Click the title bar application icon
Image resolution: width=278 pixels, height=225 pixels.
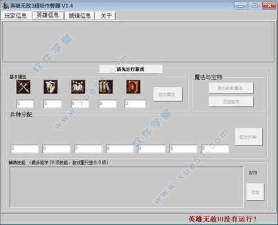6,6
